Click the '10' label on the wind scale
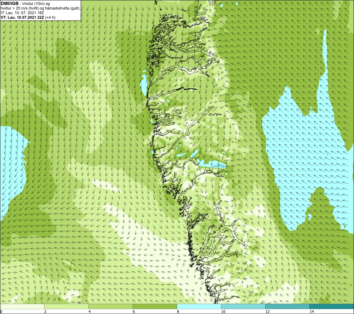 [223, 312]
